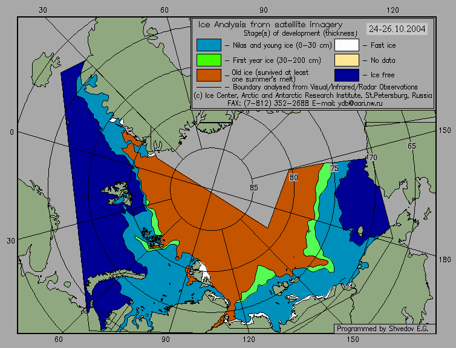Click the top-edge longitude label 30
The height and width of the screenshot is (348, 456).
coord(43,10)
